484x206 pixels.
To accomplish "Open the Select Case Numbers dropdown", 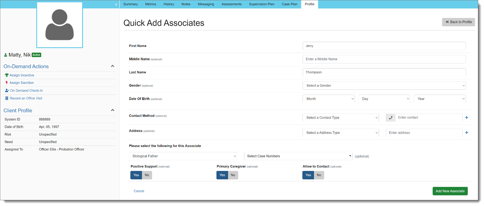I will (x=298, y=156).
